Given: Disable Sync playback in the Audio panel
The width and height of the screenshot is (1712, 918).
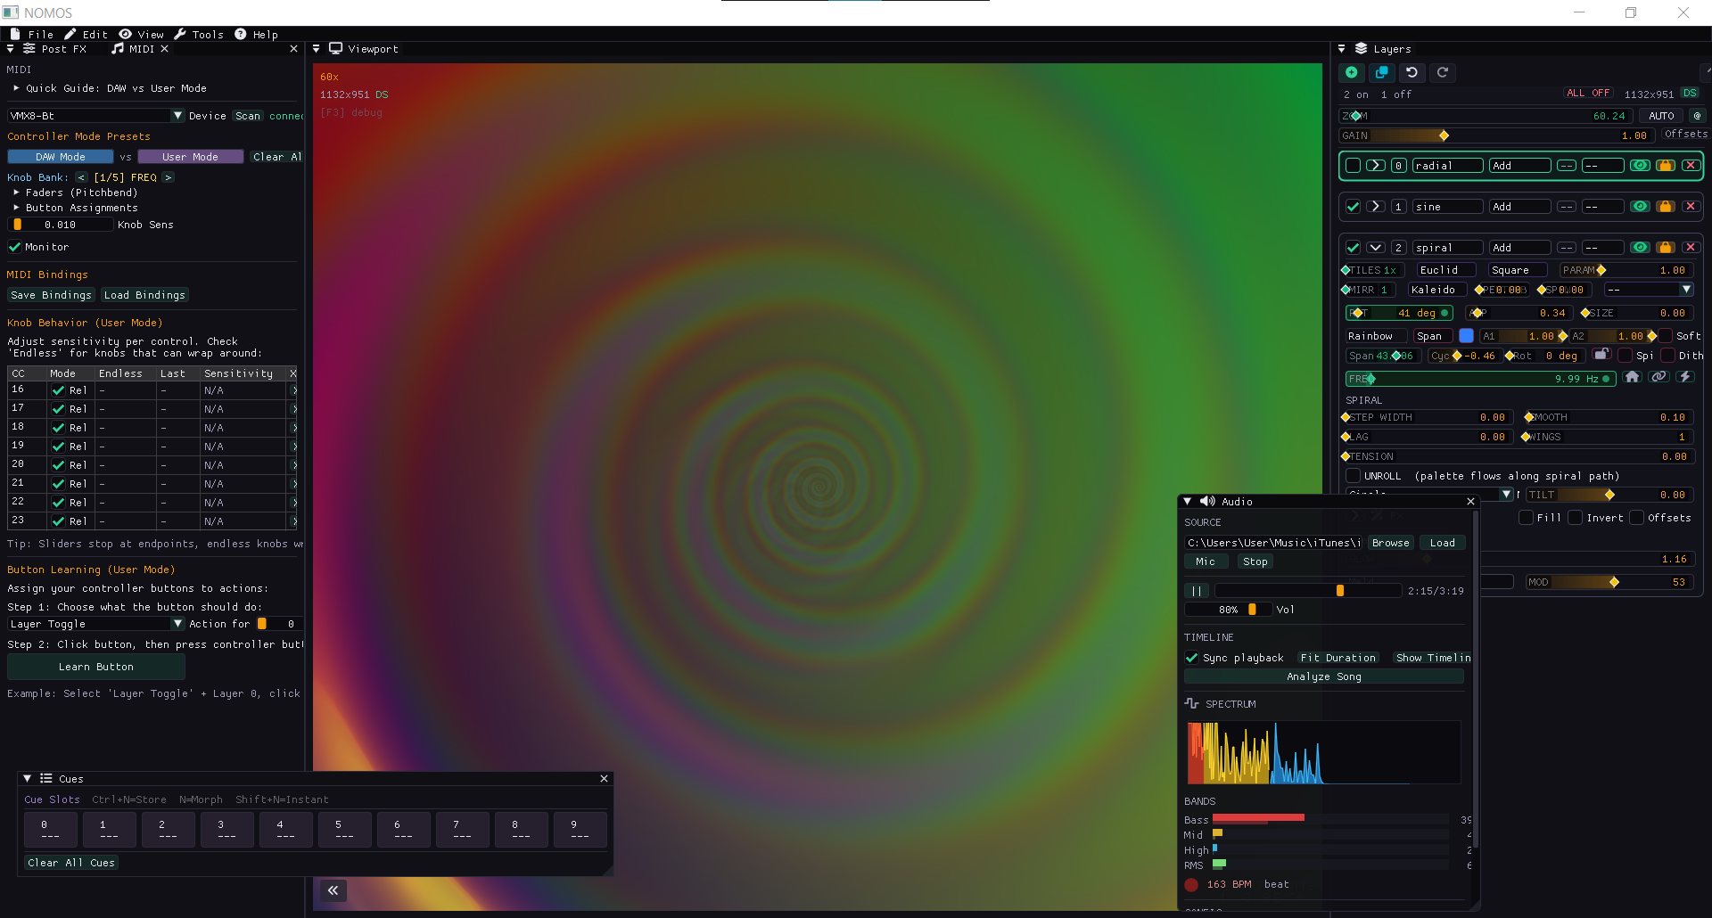Looking at the screenshot, I should point(1192,658).
